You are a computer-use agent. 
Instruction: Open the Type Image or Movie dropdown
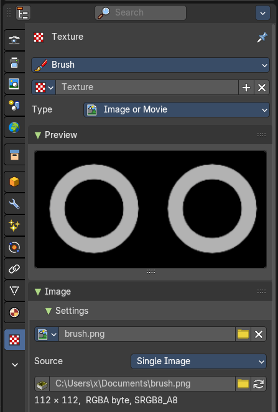[x=177, y=109]
